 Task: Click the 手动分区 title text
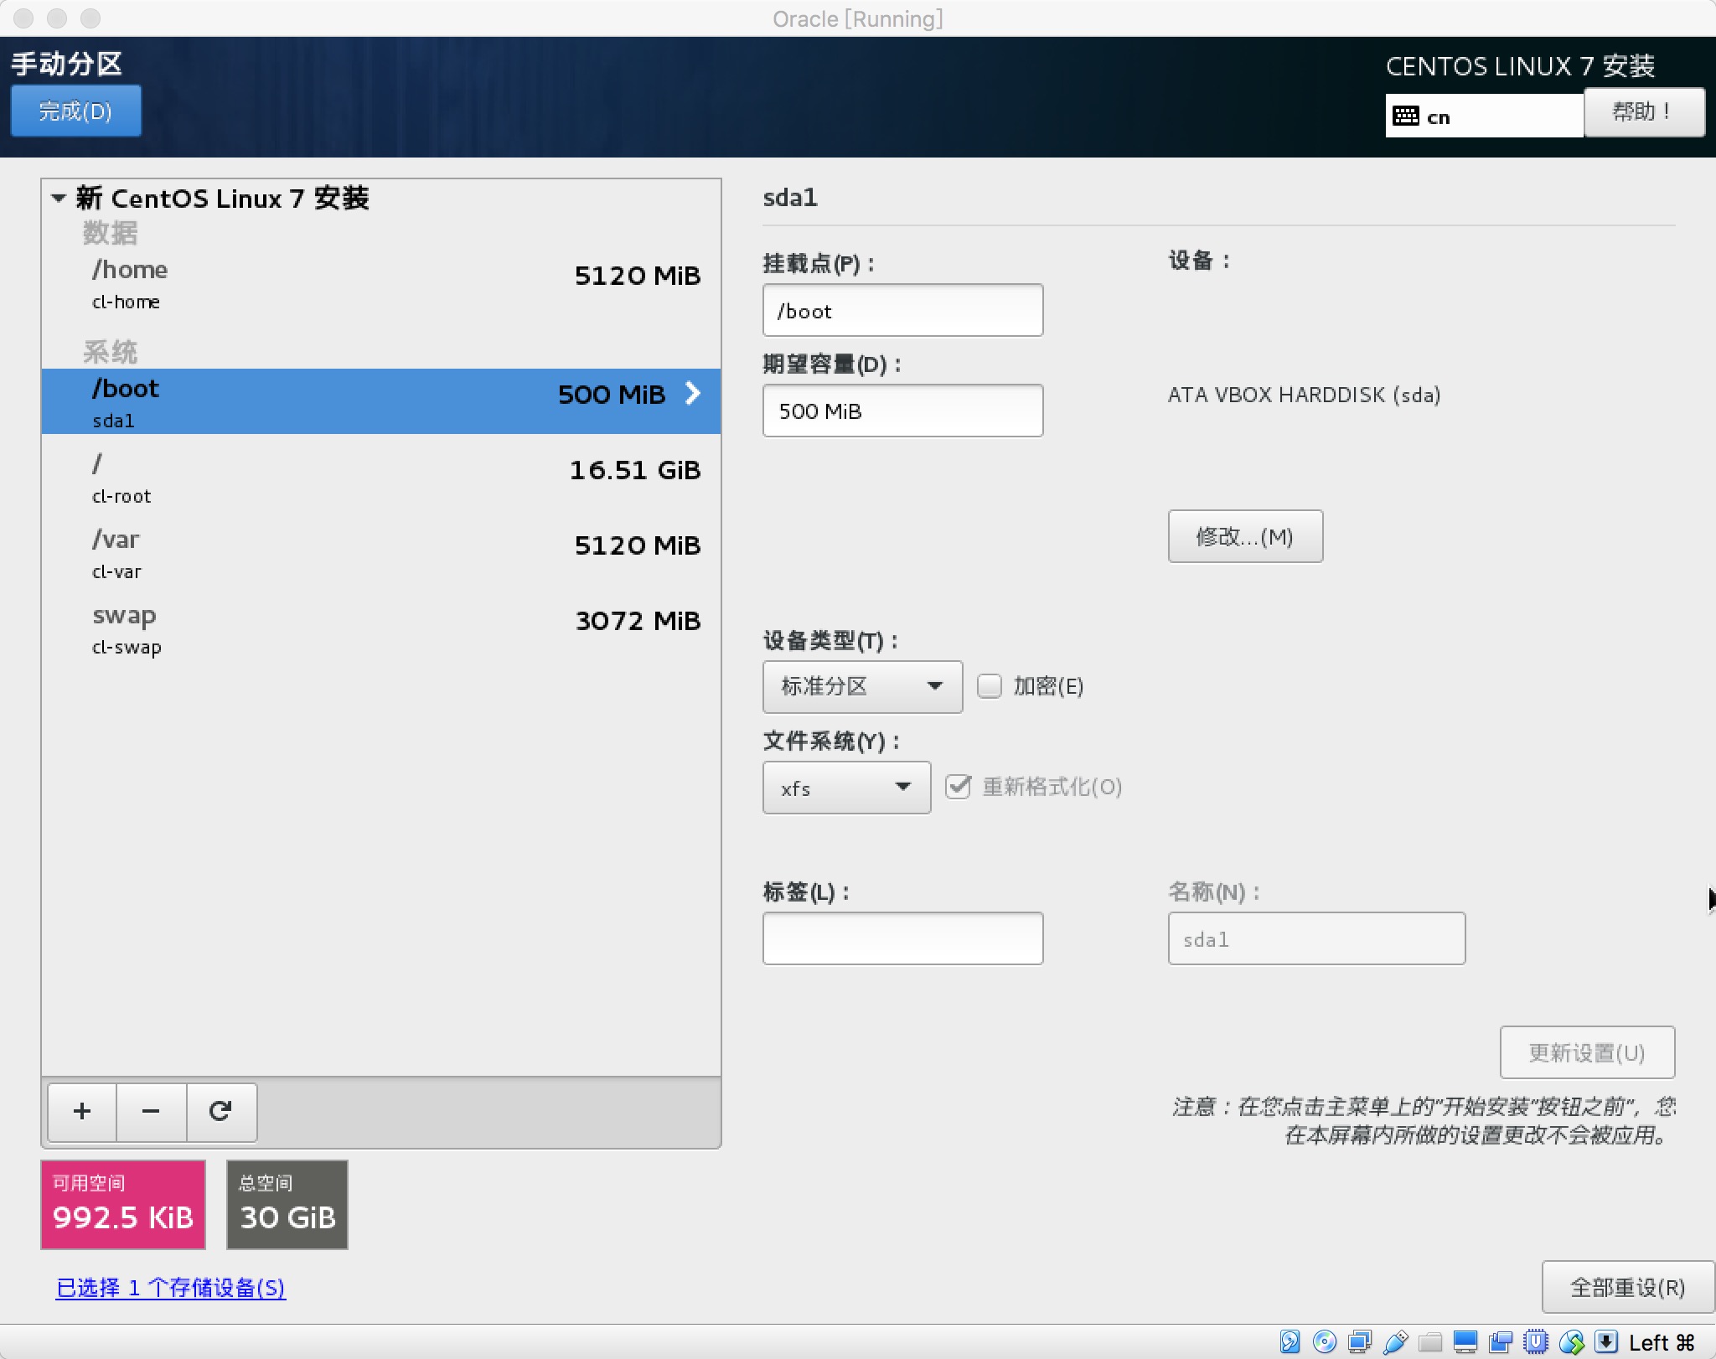tap(67, 64)
